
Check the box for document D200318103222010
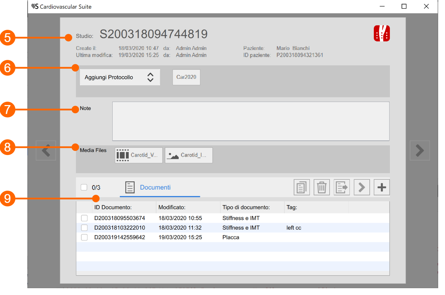[x=84, y=228]
